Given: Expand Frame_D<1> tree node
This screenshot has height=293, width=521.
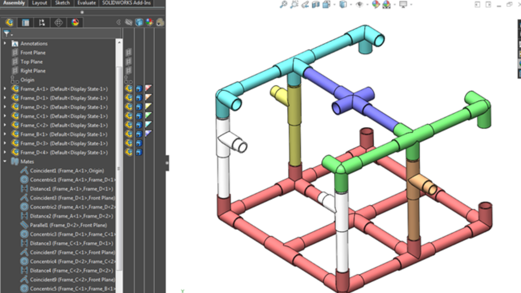Looking at the screenshot, I should [x=5, y=98].
